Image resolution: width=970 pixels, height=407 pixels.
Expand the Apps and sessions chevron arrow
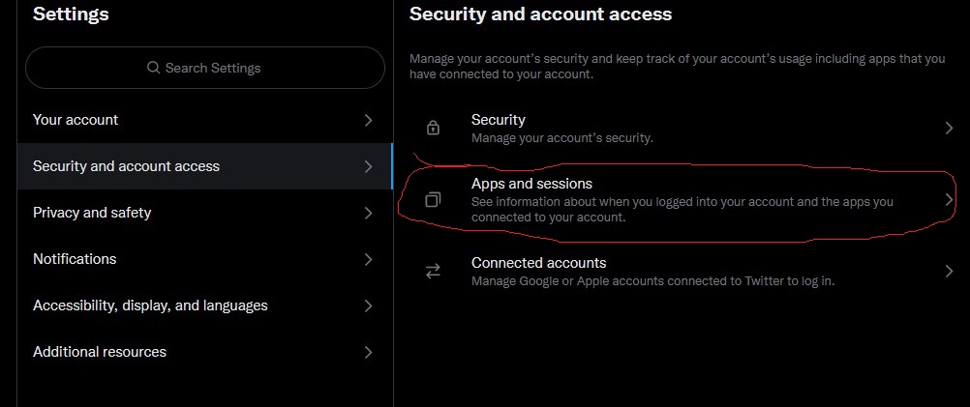click(x=949, y=199)
